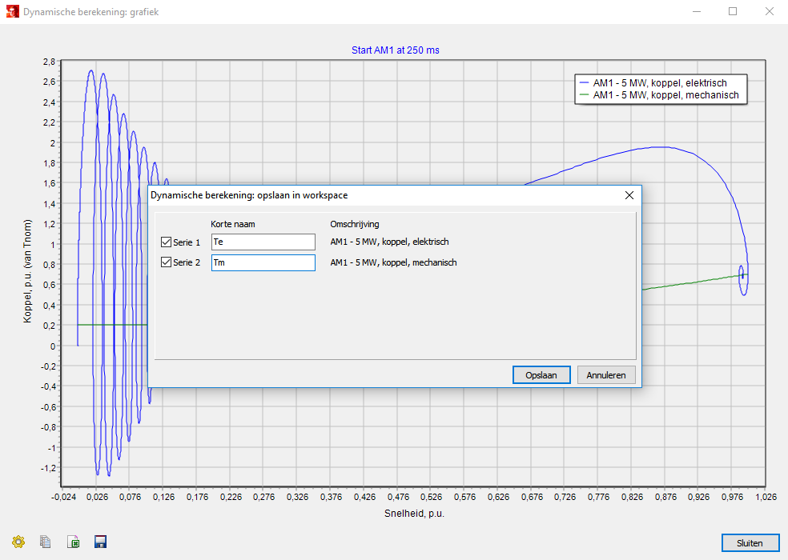Click the 'Te' short name field

[x=263, y=242]
